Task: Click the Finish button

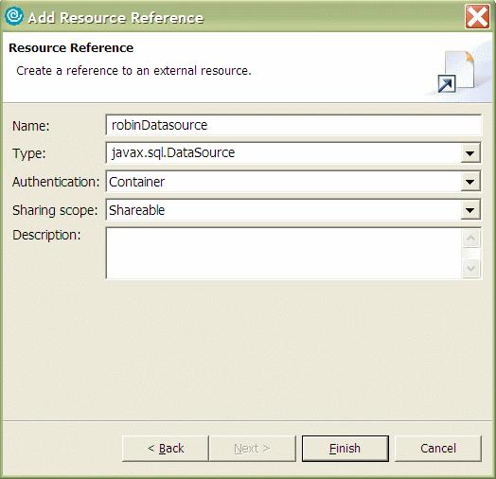Action: pyautogui.click(x=345, y=449)
